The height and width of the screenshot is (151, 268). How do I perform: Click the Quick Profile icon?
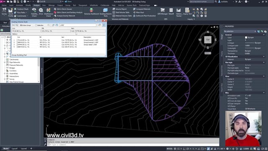(x=10, y=13)
